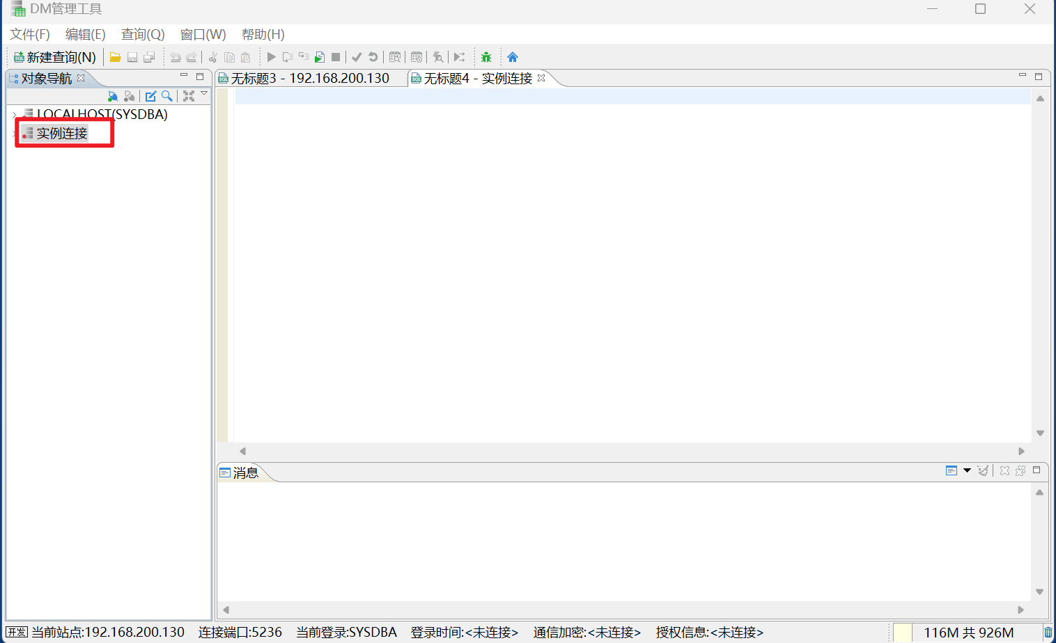
Task: Open the 查询(Q) menu
Action: click(142, 34)
